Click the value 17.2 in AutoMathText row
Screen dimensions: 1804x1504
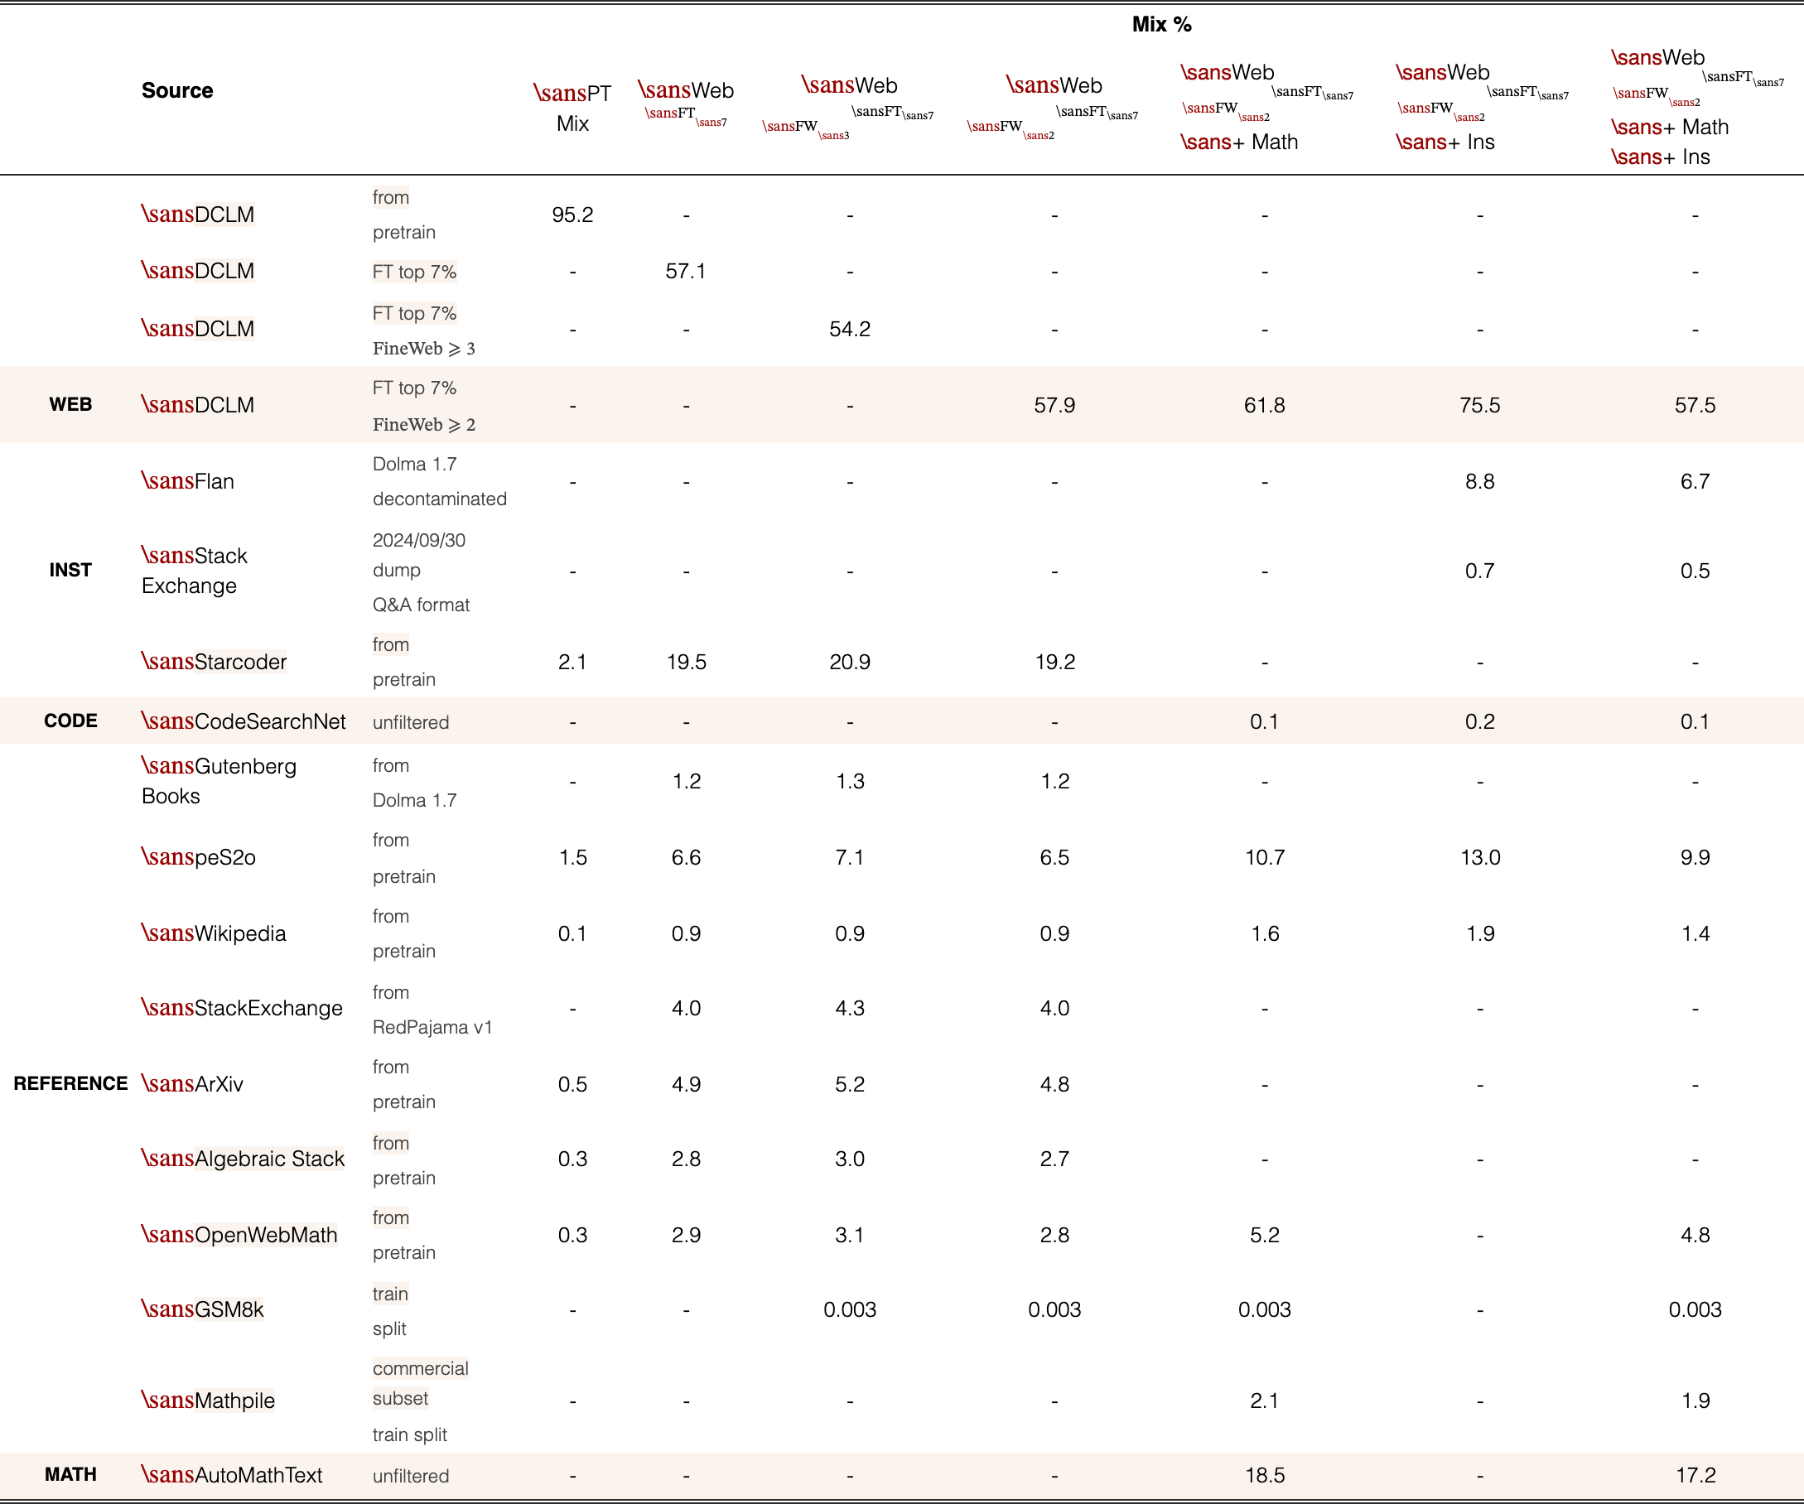1695,1474
